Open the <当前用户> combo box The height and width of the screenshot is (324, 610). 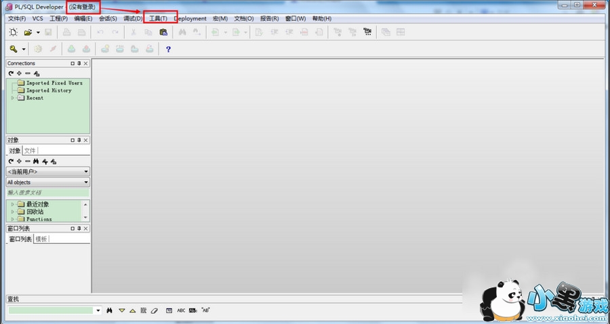tap(48, 171)
